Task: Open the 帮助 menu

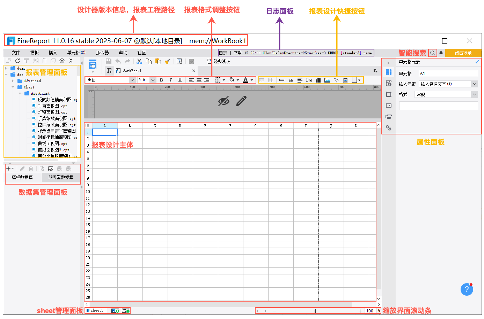Action: 123,53
